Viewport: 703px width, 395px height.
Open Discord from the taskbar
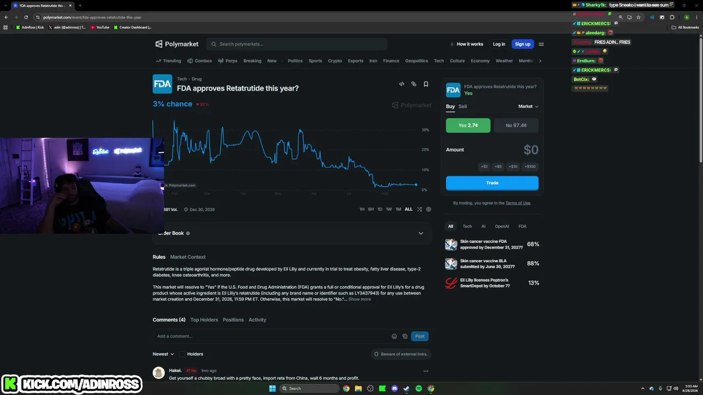click(x=394, y=388)
